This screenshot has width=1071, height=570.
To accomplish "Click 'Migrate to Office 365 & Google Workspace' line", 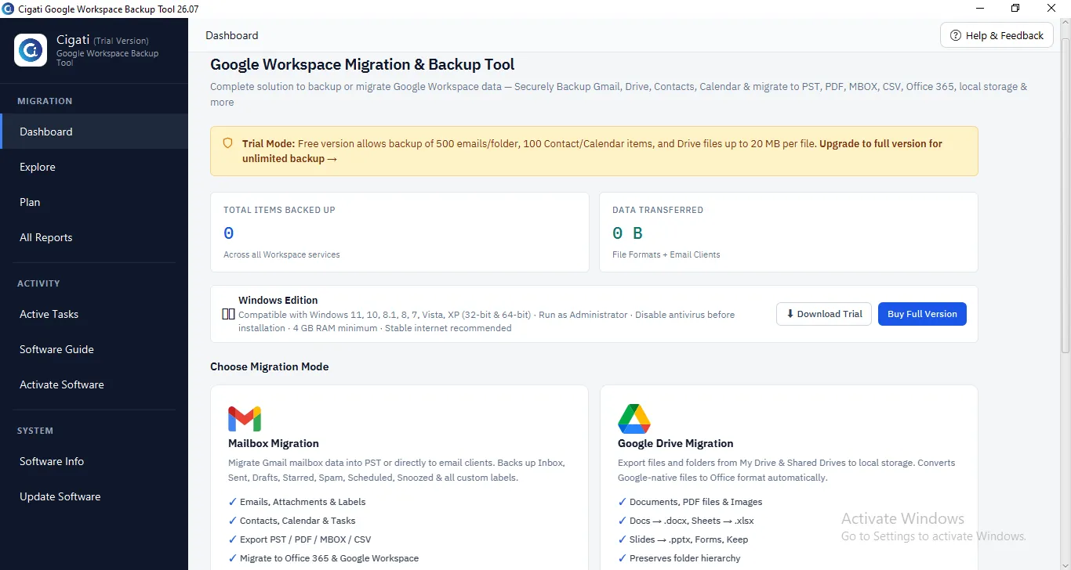I will (324, 558).
